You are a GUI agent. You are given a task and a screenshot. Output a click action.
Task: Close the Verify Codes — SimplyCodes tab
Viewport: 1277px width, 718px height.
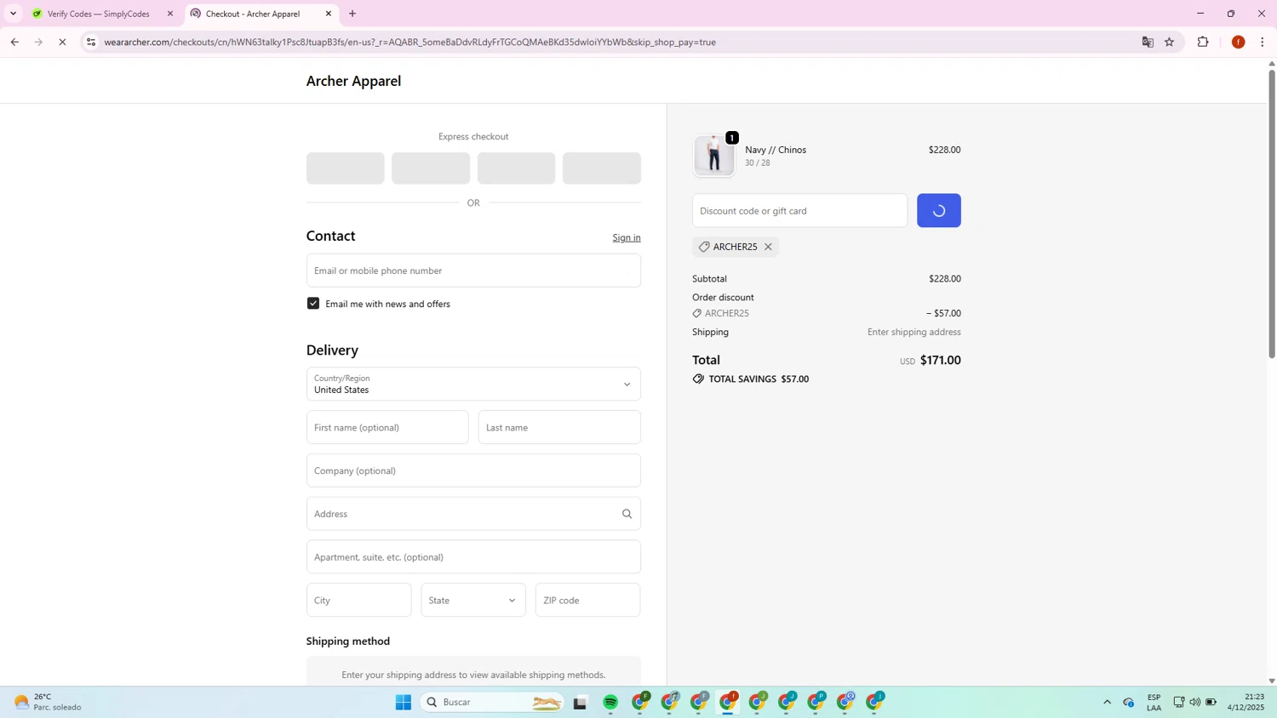point(170,14)
